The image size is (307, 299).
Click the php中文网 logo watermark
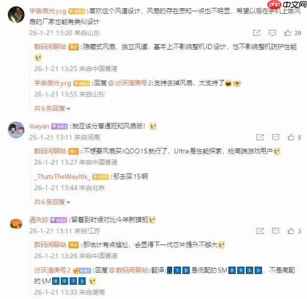point(286,4)
